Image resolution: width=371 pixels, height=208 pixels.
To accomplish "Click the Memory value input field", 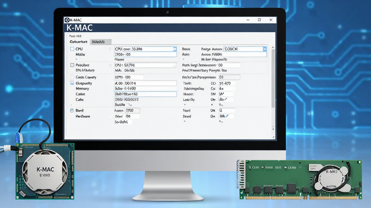I will (145, 89).
